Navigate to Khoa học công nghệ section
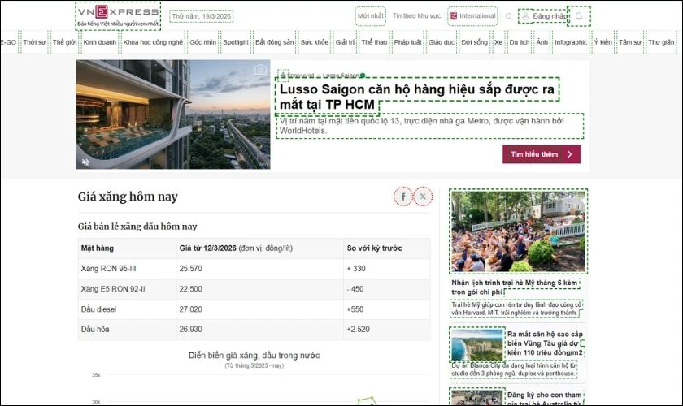 pyautogui.click(x=153, y=41)
